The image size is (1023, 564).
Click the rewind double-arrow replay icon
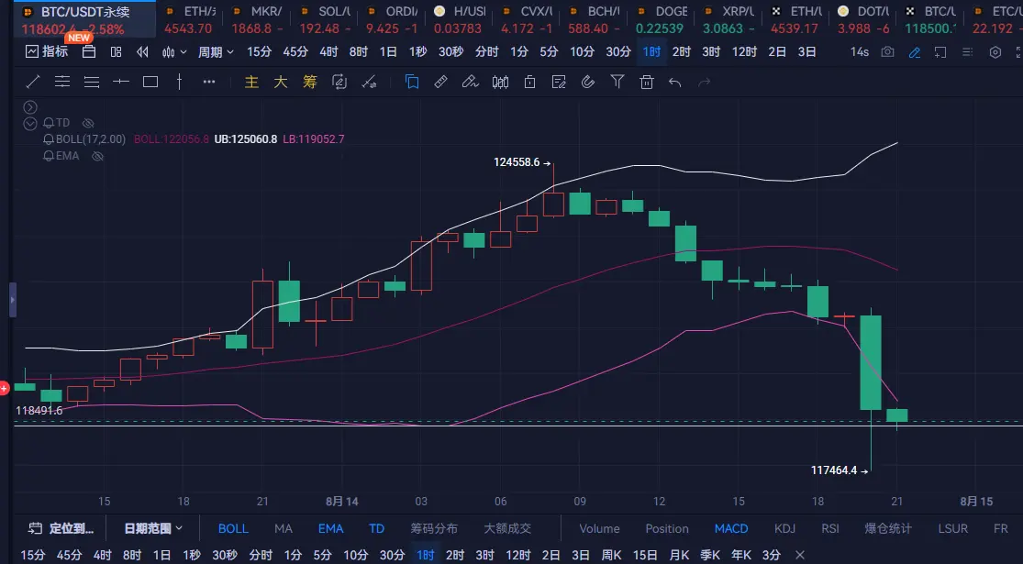(142, 51)
